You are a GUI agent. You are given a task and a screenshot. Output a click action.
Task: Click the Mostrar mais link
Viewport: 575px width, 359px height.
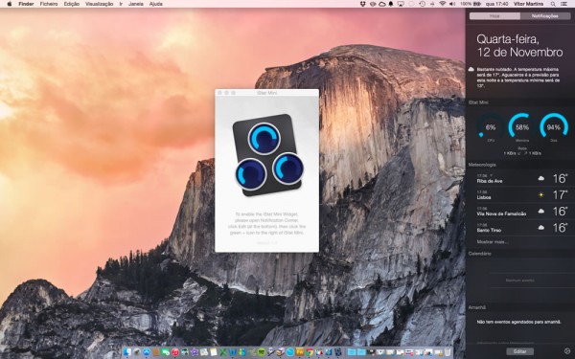[493, 242]
